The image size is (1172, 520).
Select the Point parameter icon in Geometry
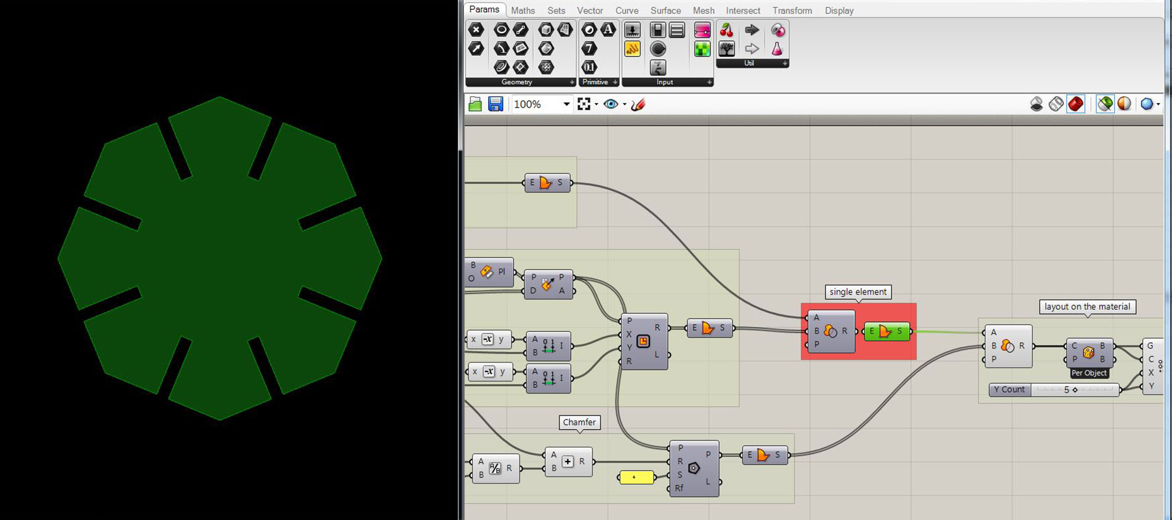(x=476, y=30)
